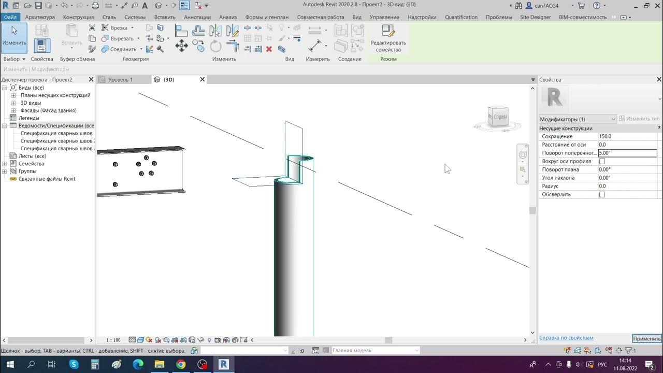Switch to the Архитектура ribbon tab
The height and width of the screenshot is (373, 663).
40,17
